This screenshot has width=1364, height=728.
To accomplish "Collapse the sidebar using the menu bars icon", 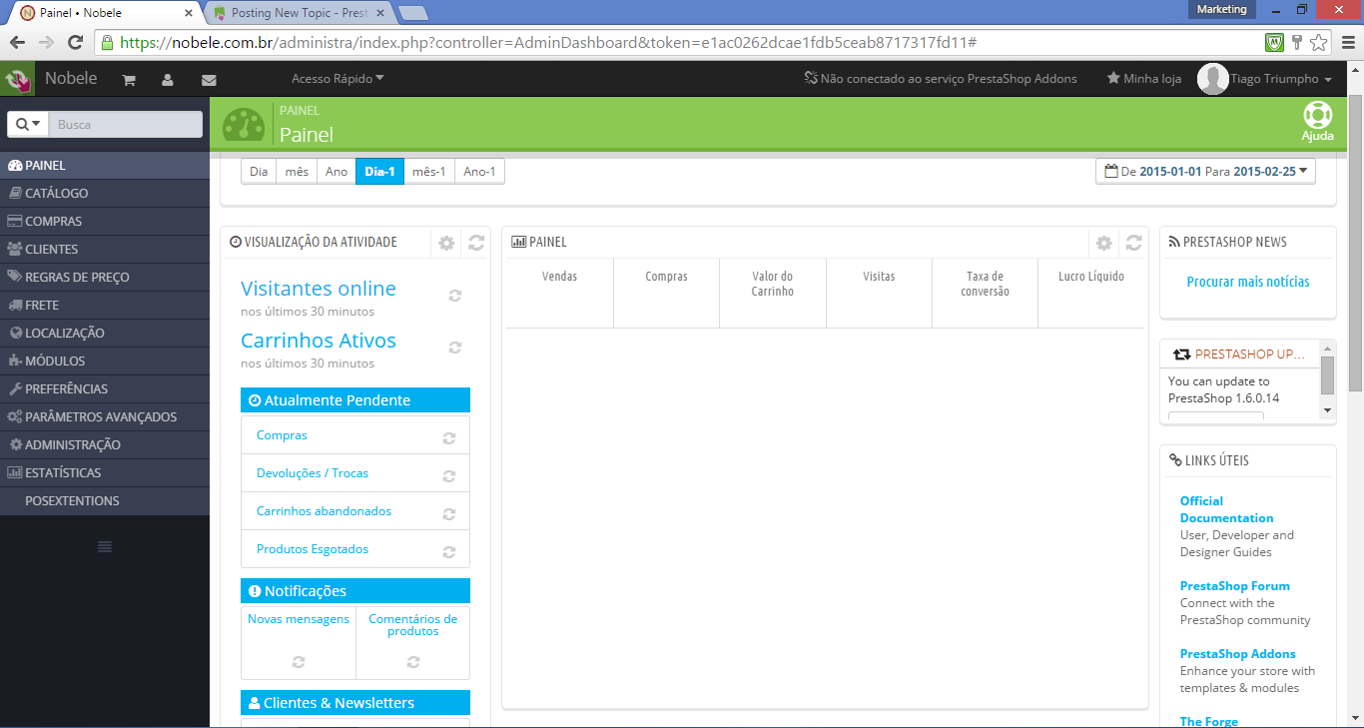I will coord(105,546).
